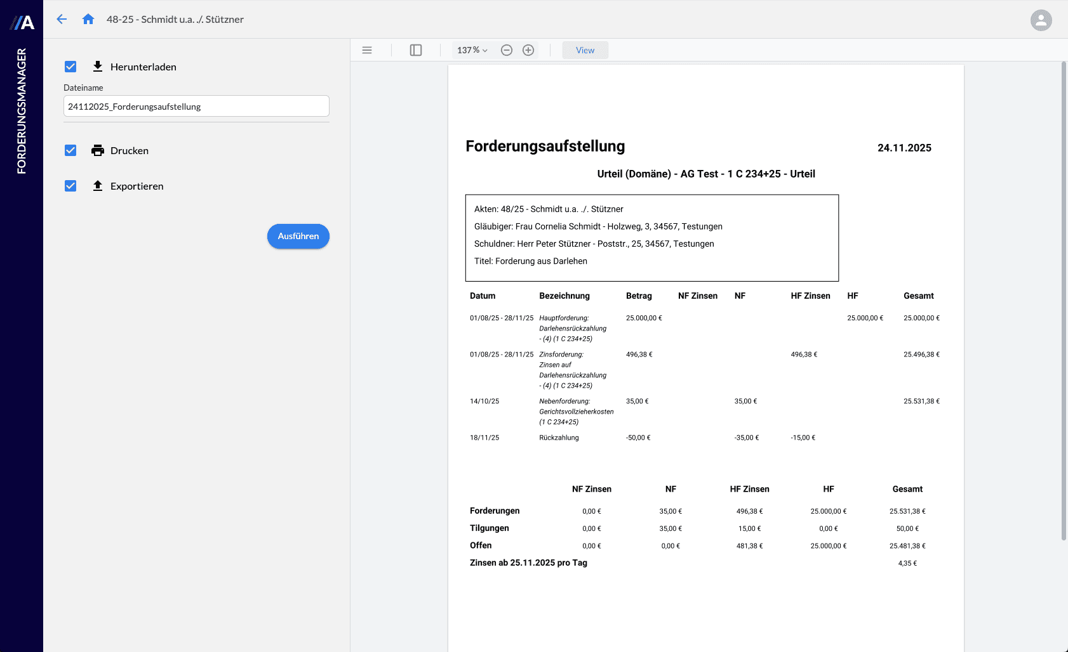Open the PDF viewer hamburger menu
Image resolution: width=1068 pixels, height=652 pixels.
367,50
